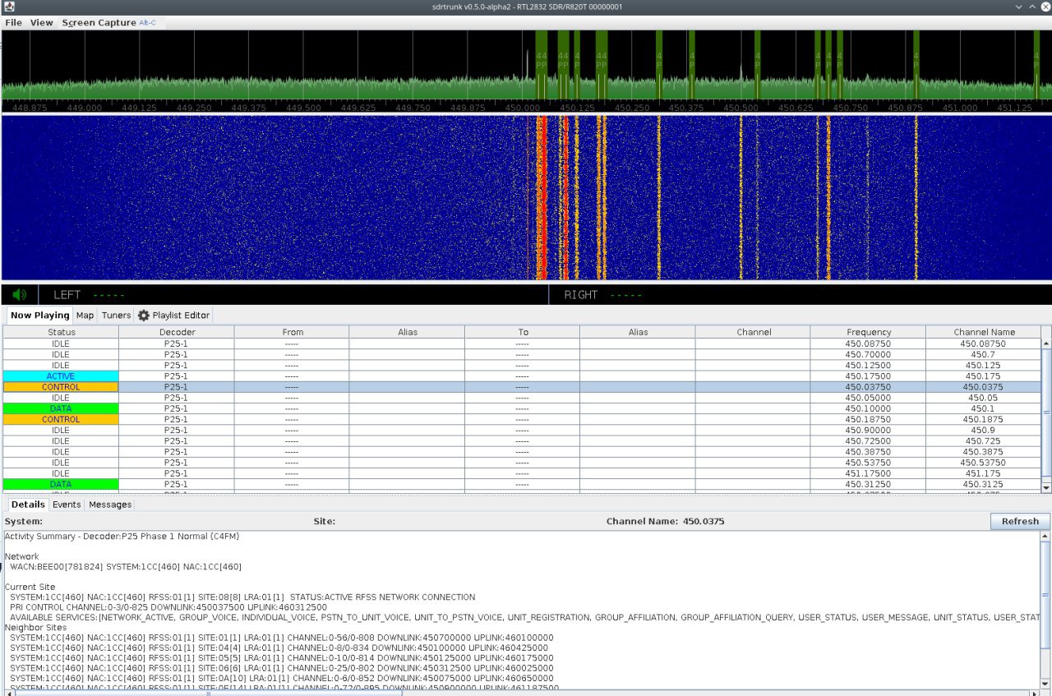
Task: Open the Screen Capture menu
Action: pos(99,23)
